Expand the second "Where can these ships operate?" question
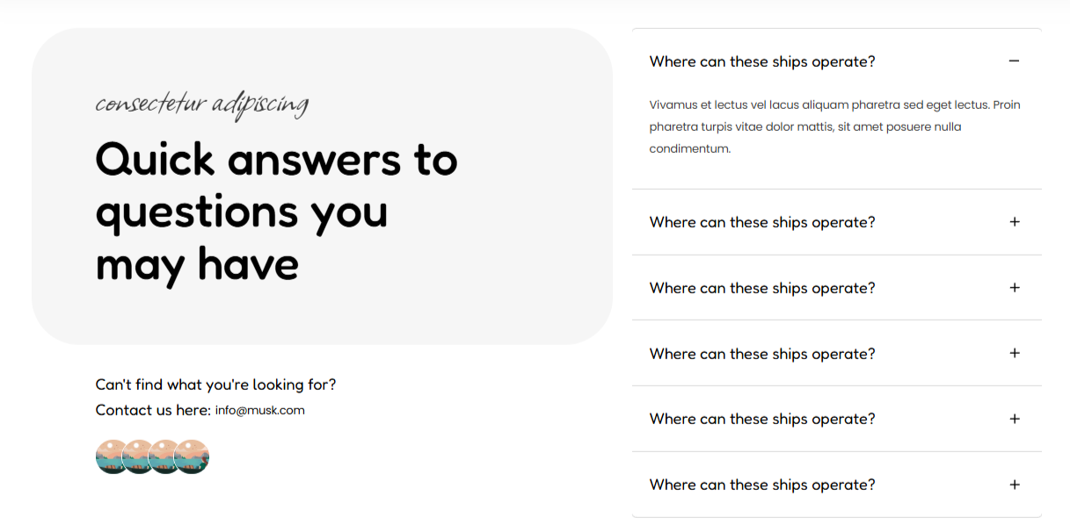1070x525 pixels. (x=762, y=222)
